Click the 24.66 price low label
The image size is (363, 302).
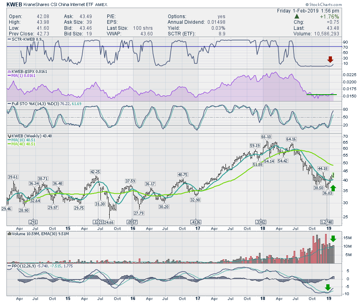[x=109, y=222]
